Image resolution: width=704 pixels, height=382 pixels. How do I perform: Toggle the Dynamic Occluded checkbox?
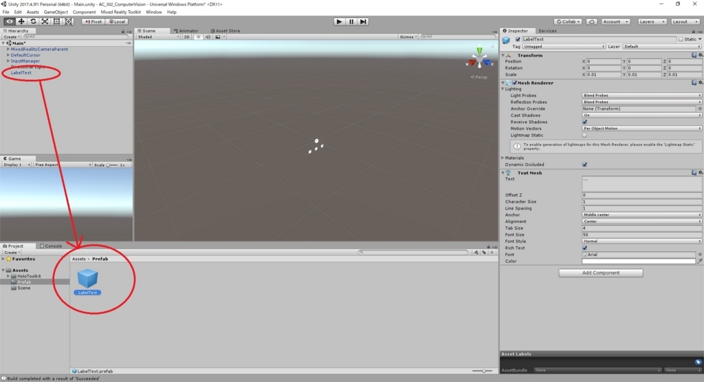[584, 165]
